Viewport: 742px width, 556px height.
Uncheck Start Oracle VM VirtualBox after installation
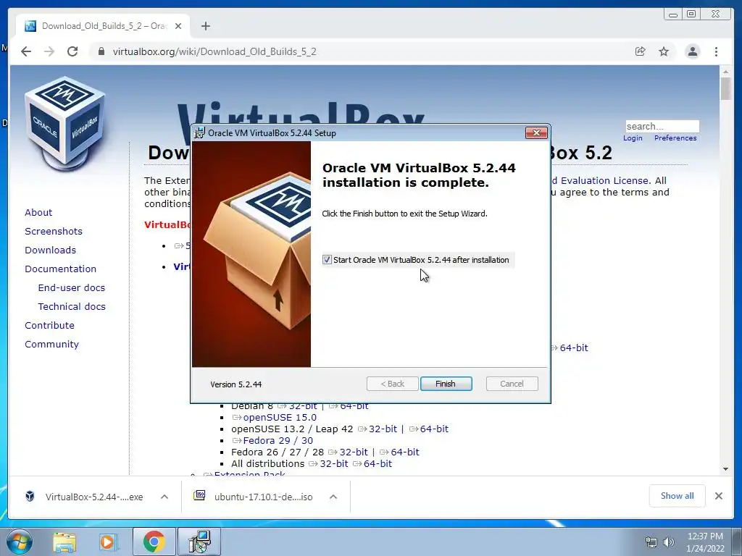click(x=327, y=260)
